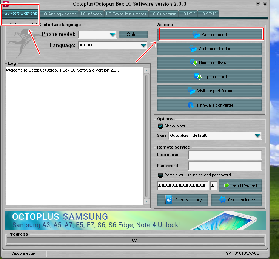Toggle the Show hints checkbox
This screenshot has height=259, width=279.
pos(160,126)
